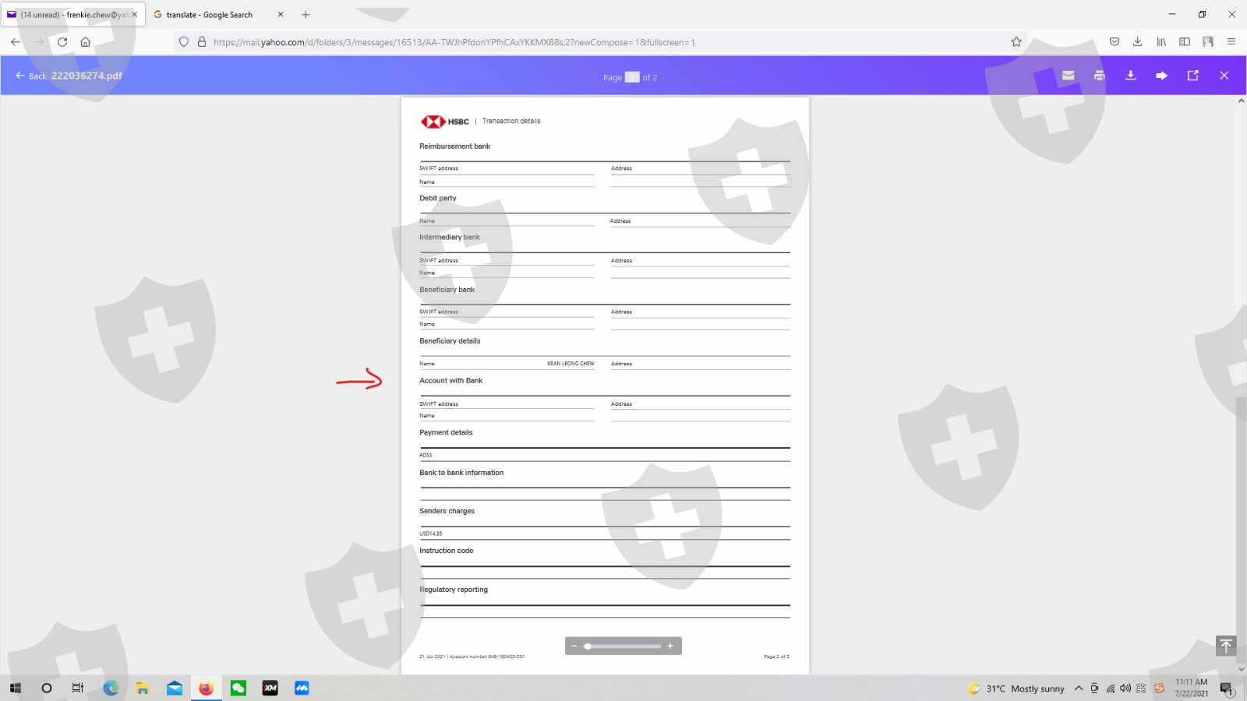Open the Firefox account avatar menu
Image resolution: width=1247 pixels, height=701 pixels.
(x=1208, y=42)
